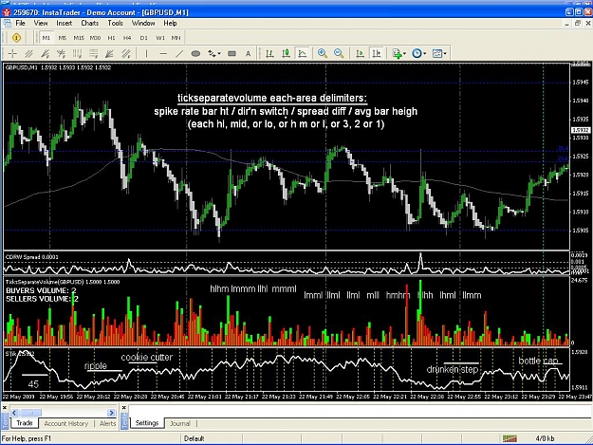Open the Window menu
Viewport: 593px width, 445px height.
(143, 23)
